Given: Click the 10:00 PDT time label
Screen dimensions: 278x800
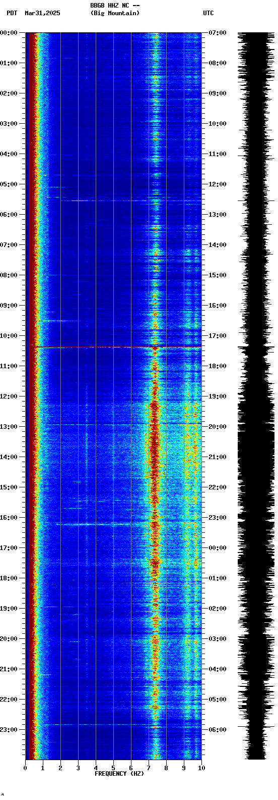Looking at the screenshot, I should 9,336.
